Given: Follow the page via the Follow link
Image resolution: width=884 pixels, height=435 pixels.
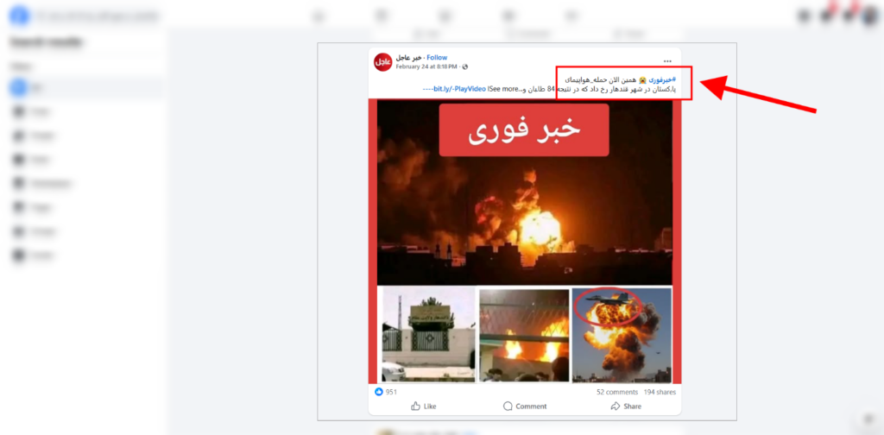Looking at the screenshot, I should (x=437, y=58).
